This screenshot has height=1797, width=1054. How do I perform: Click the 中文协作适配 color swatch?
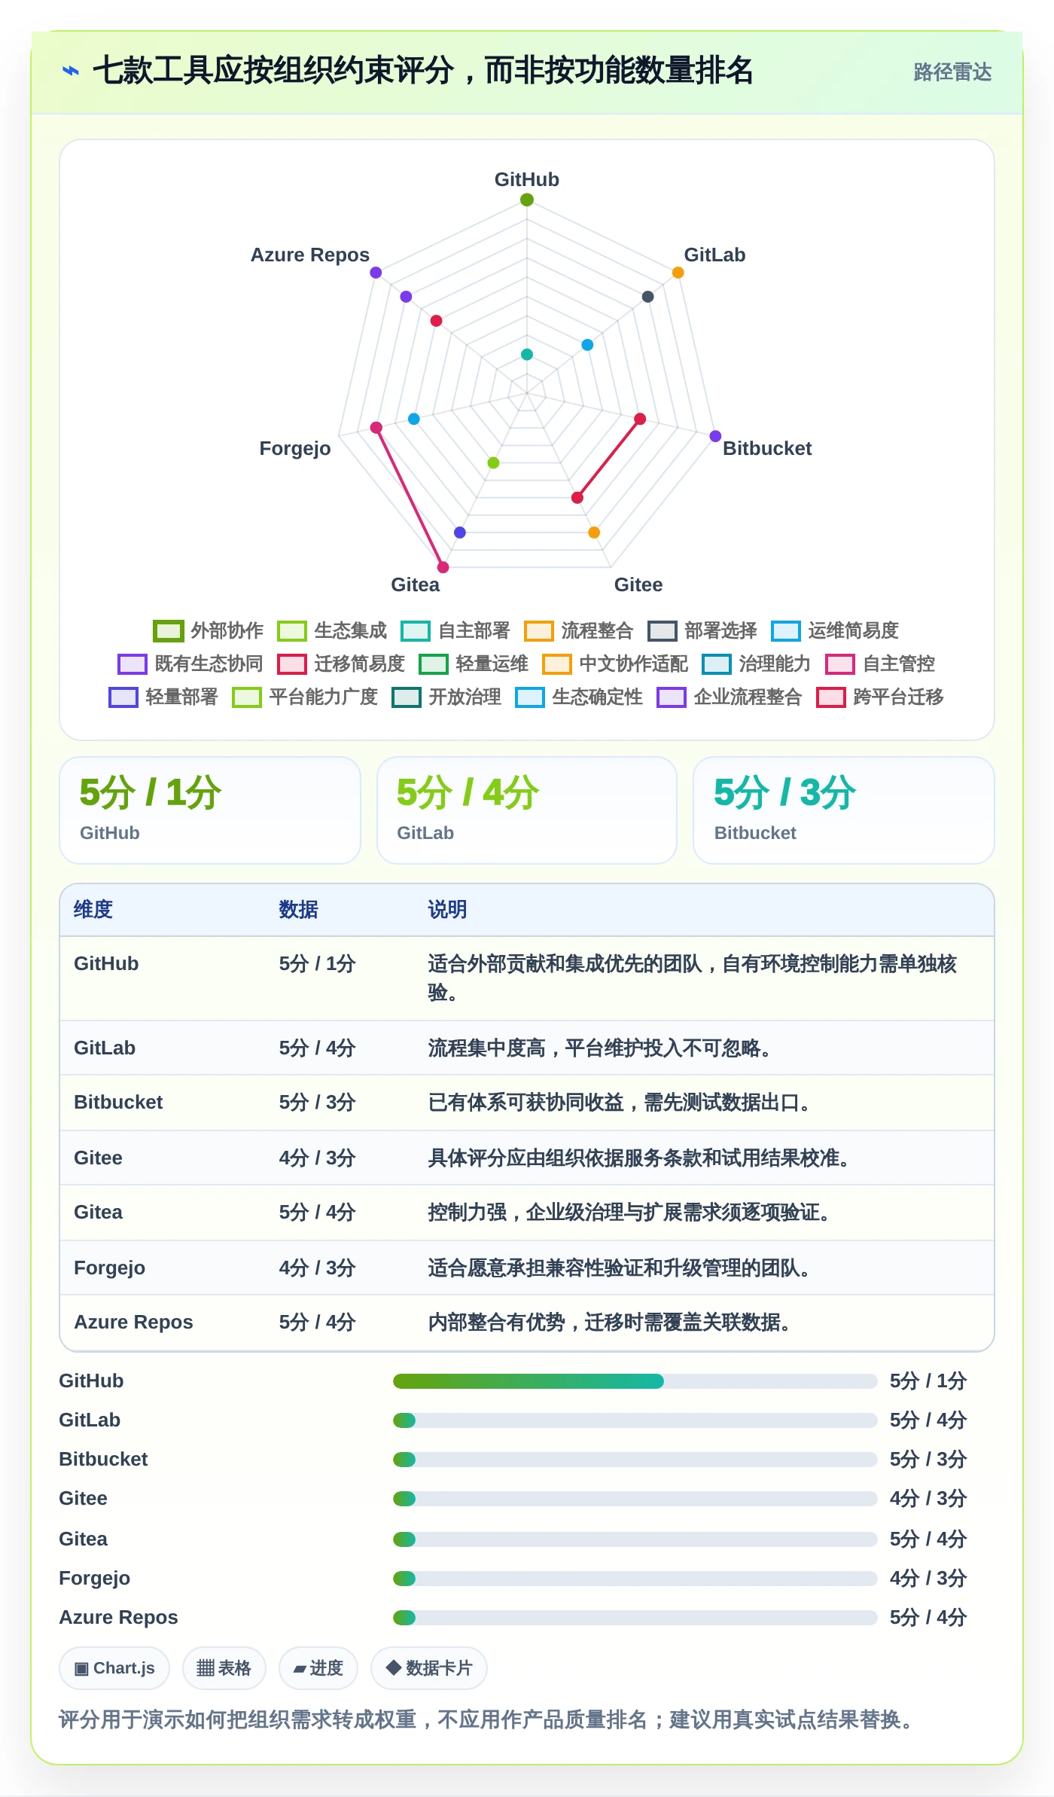[x=557, y=664]
